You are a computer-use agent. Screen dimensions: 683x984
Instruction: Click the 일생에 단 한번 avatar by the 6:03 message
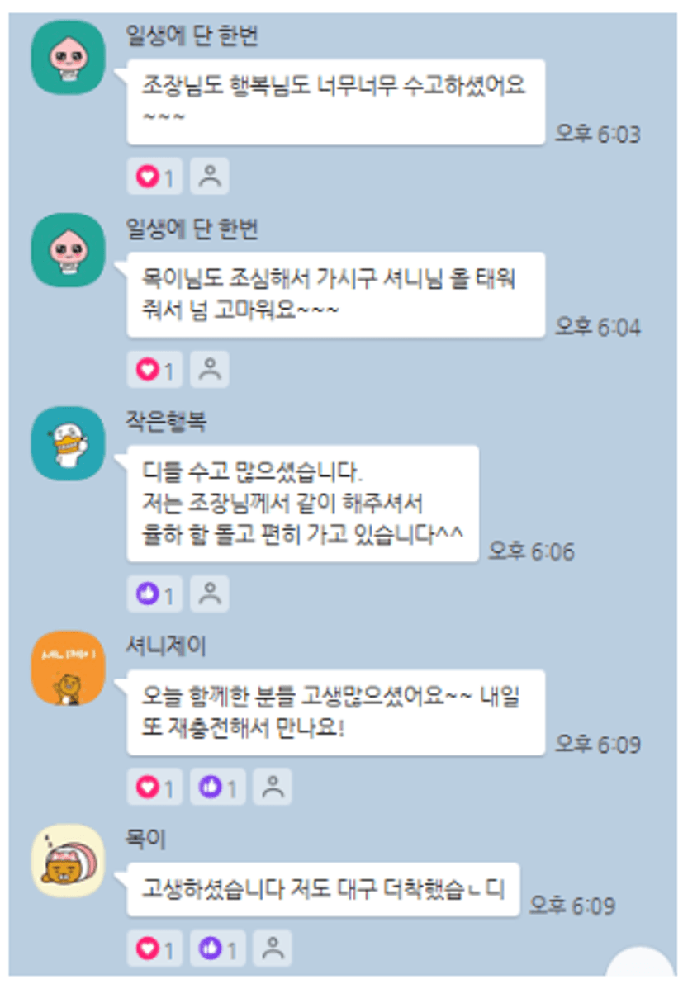coord(69,58)
